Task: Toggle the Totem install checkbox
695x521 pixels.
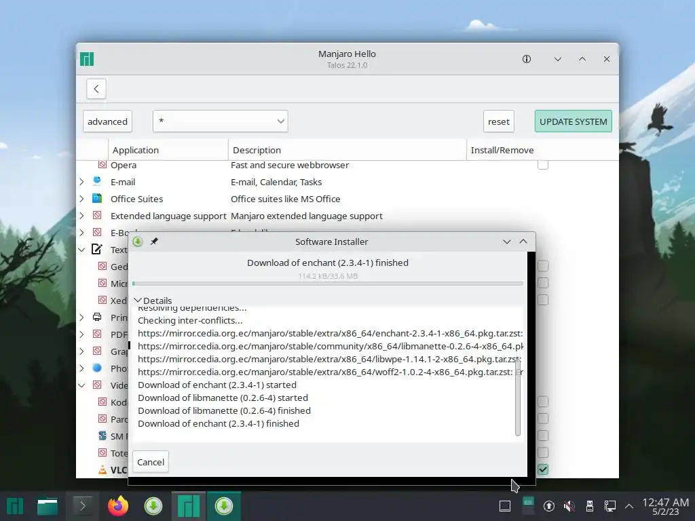Action: point(543,452)
